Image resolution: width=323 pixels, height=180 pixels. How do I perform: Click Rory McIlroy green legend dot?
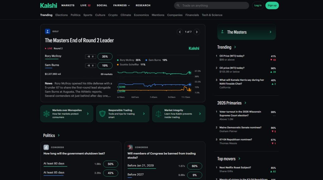(118, 60)
